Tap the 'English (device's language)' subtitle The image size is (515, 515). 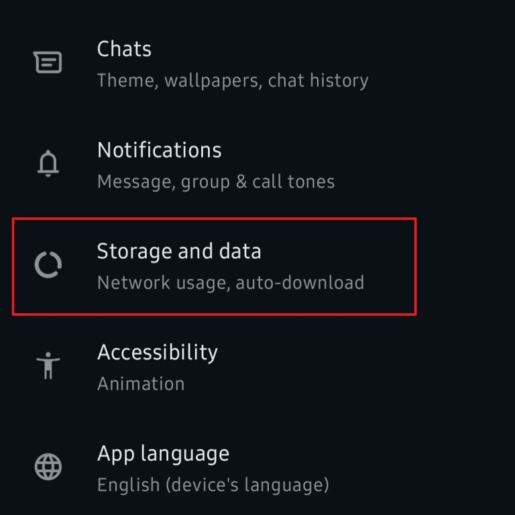(x=213, y=484)
